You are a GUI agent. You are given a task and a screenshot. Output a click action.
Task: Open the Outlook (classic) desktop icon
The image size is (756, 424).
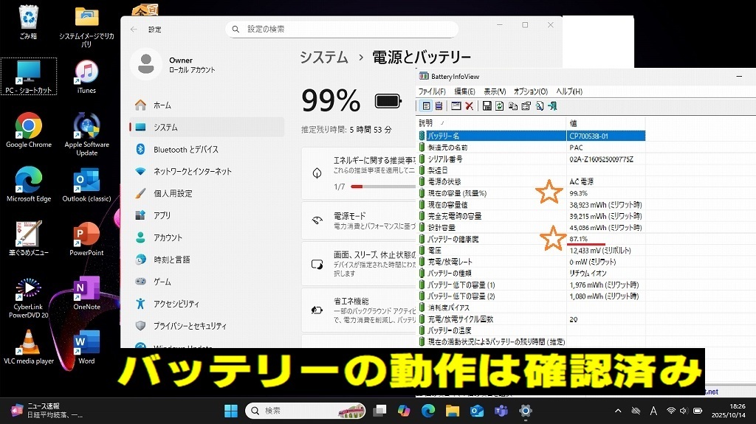87,184
